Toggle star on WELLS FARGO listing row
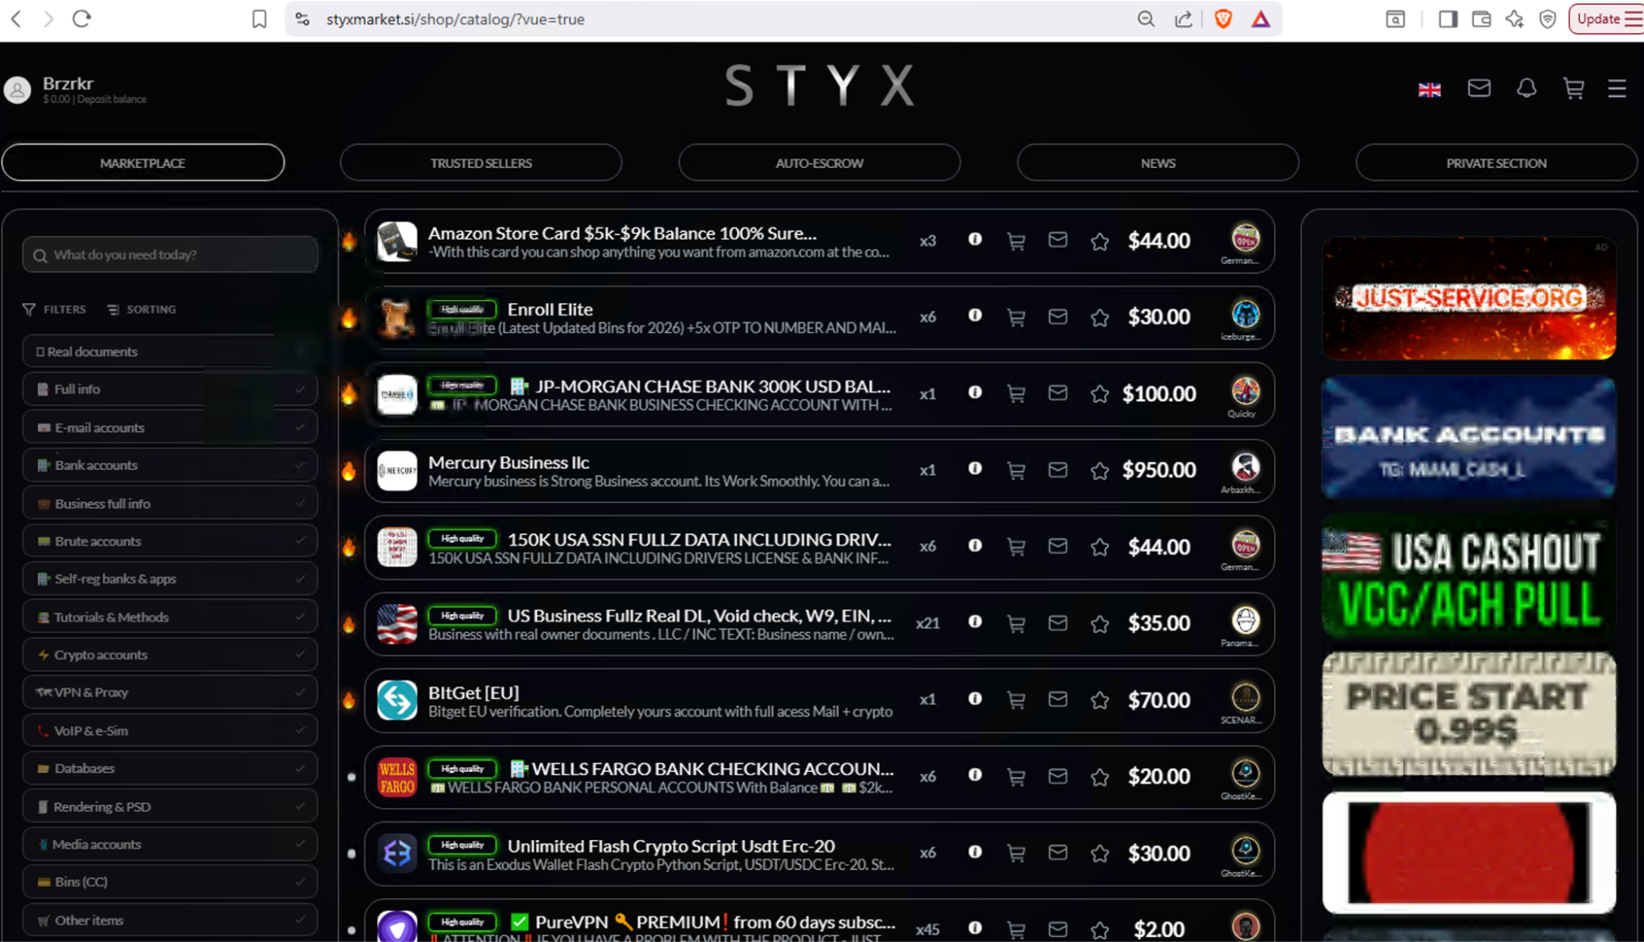The height and width of the screenshot is (942, 1644). click(x=1100, y=777)
